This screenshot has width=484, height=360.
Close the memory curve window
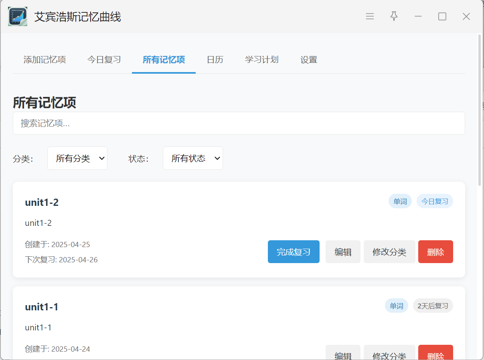pos(466,16)
